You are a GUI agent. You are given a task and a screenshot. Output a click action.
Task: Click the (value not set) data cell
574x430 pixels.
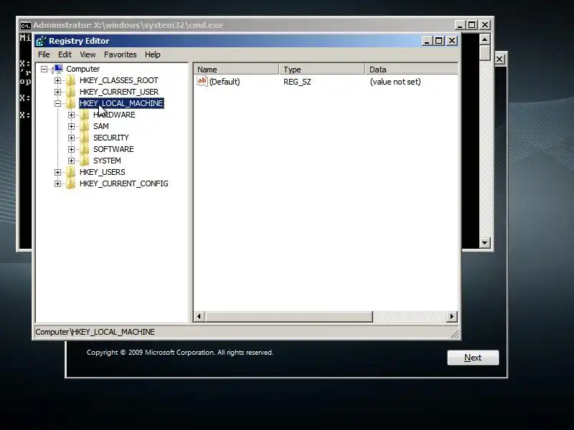[x=395, y=82]
